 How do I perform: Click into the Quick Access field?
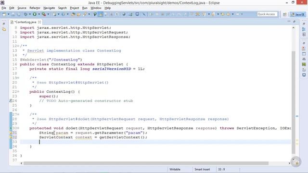click(267, 14)
